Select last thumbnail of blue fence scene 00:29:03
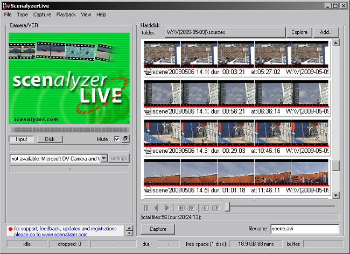350x254 pixels. (310, 132)
